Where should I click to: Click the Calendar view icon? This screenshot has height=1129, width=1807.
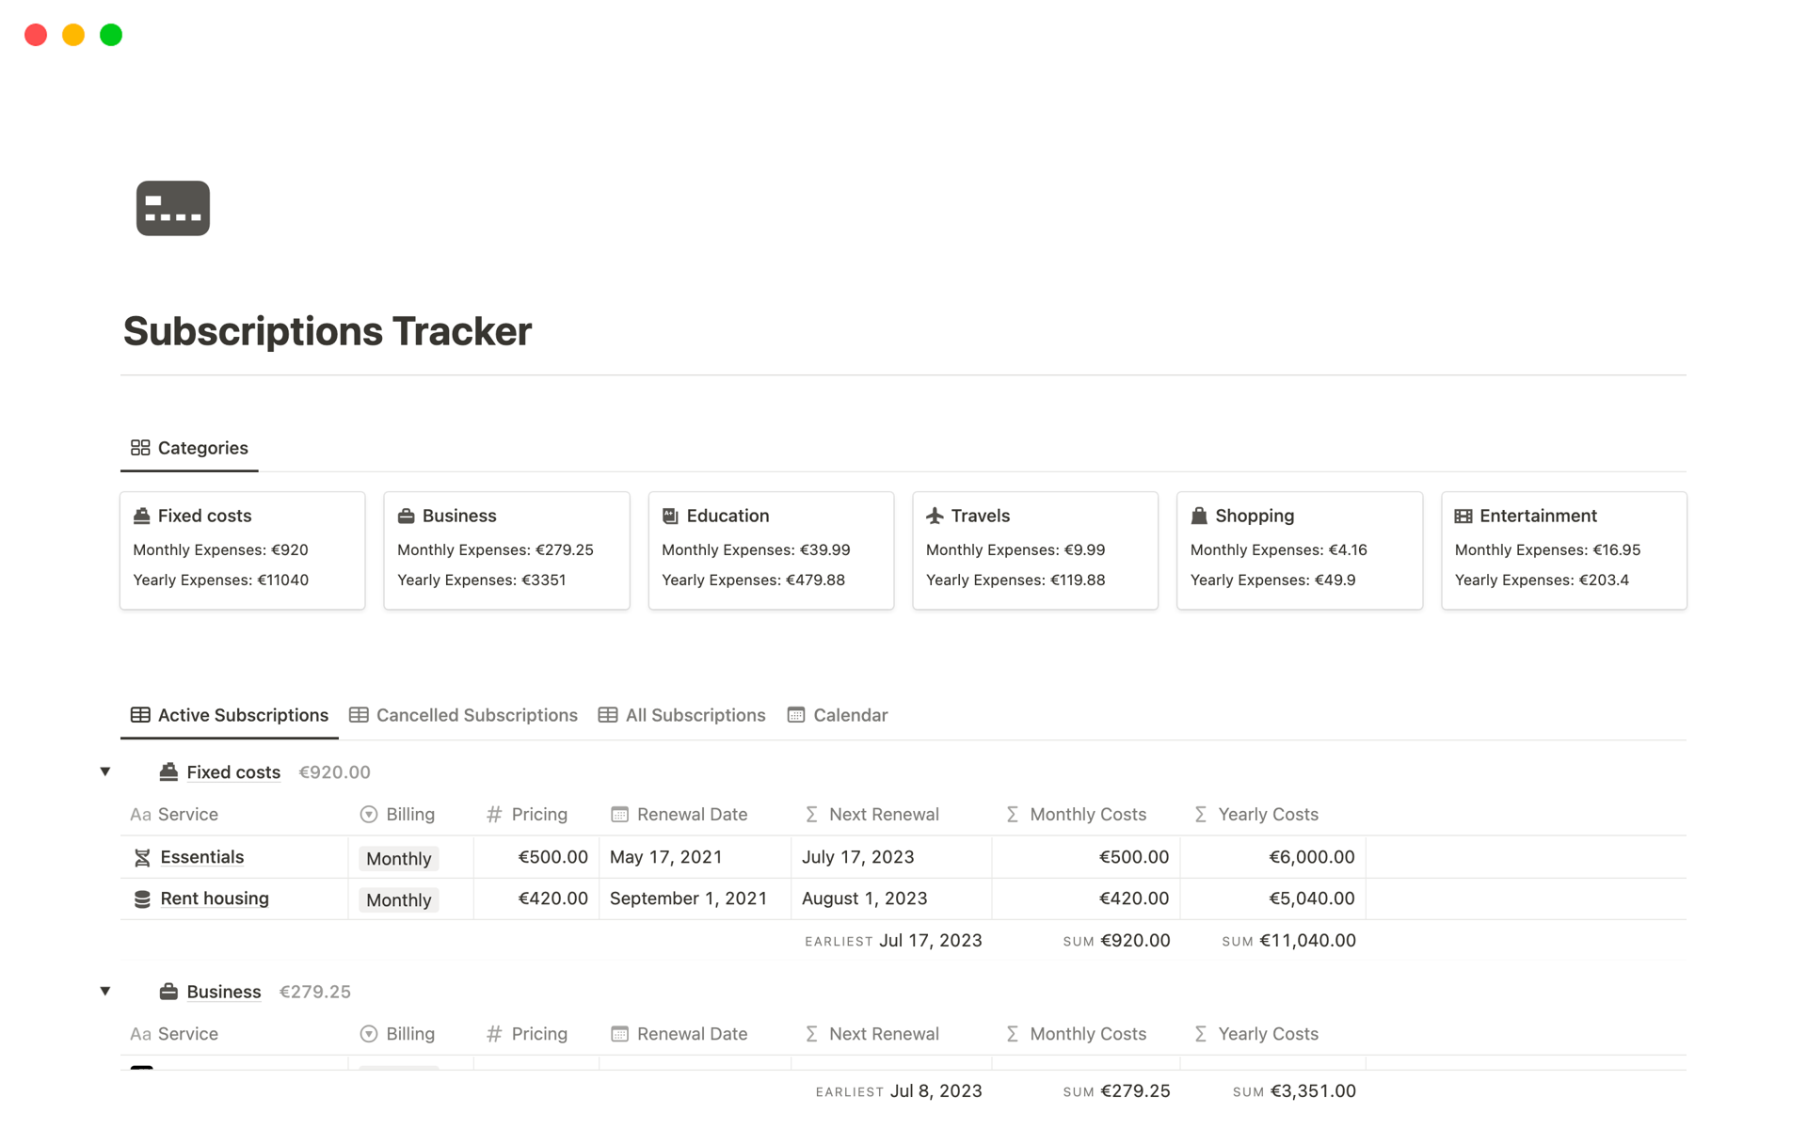tap(795, 714)
